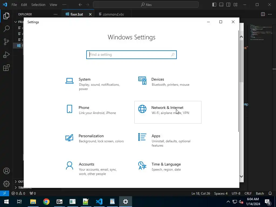Open Google Chrome from the taskbar
Image resolution: width=276 pixels, height=207 pixels.
click(x=46, y=202)
